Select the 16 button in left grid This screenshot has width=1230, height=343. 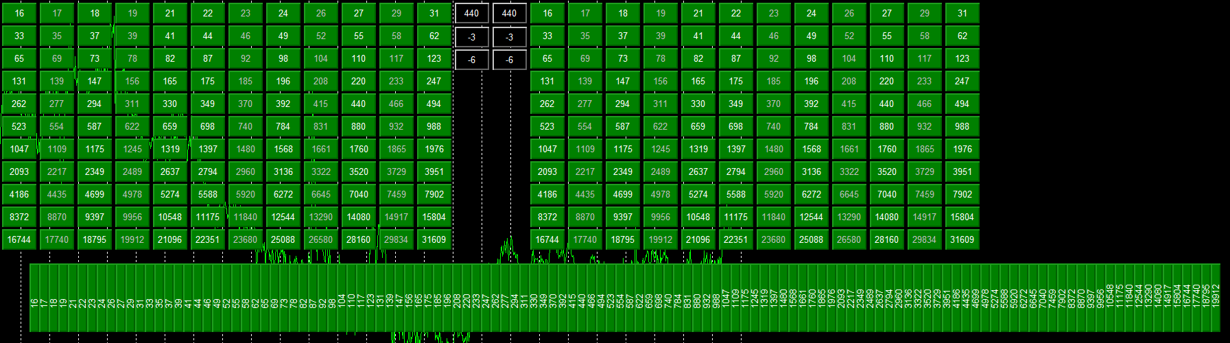(19, 13)
